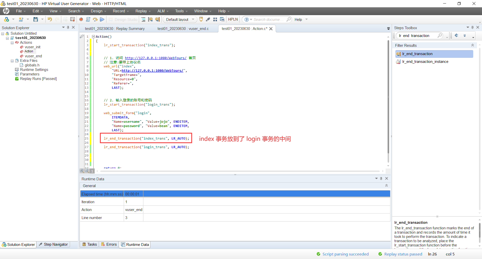This screenshot has width=482, height=259.
Task: Click the overlapping windows toolbar icon
Action: [x=222, y=19]
